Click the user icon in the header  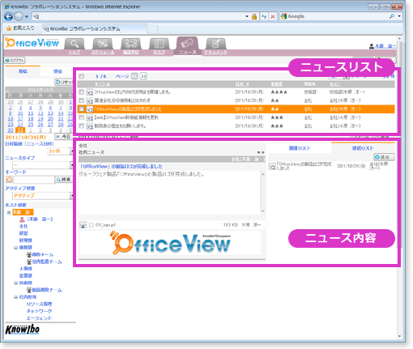pyautogui.click(x=372, y=46)
